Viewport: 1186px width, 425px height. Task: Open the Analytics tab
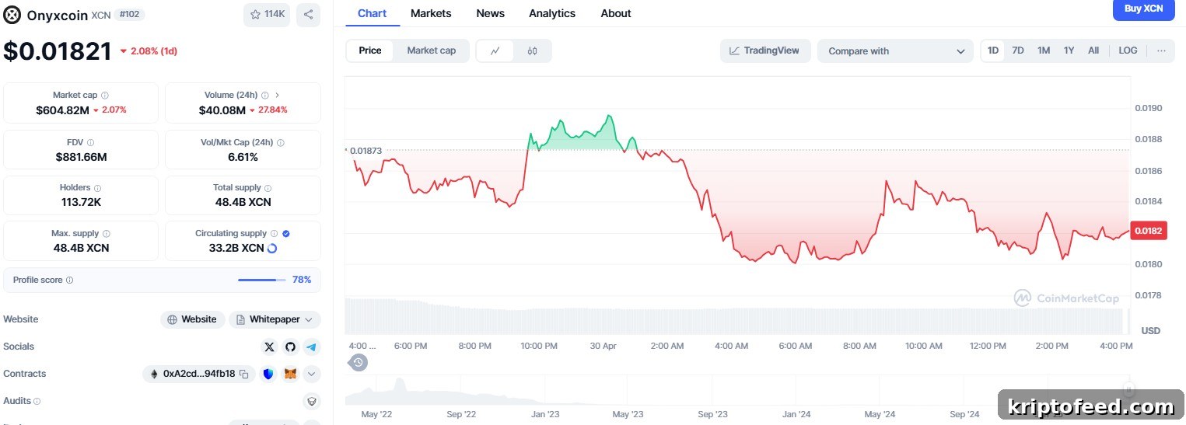click(x=552, y=13)
